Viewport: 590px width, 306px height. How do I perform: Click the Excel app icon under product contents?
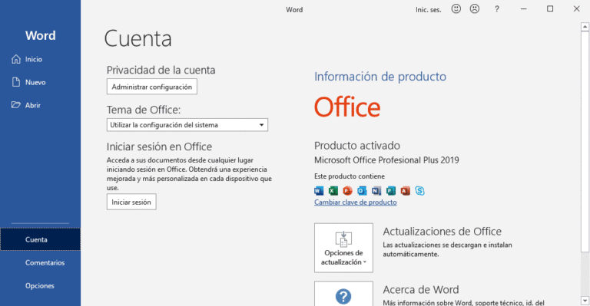coord(333,191)
